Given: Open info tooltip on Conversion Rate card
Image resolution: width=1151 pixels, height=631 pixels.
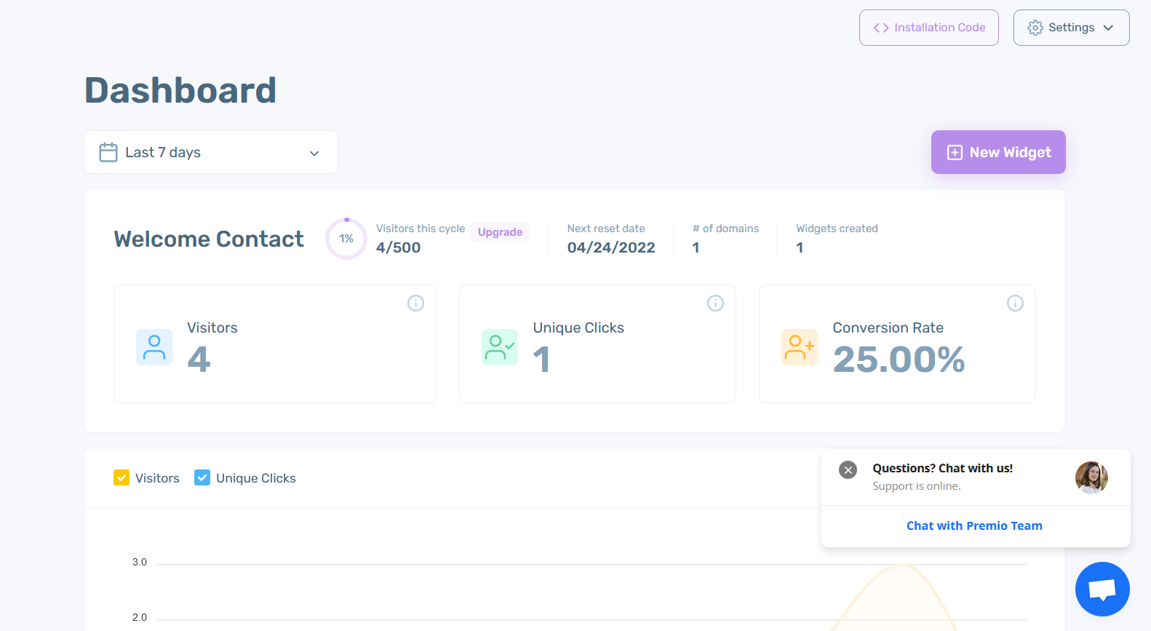Looking at the screenshot, I should [1015, 303].
